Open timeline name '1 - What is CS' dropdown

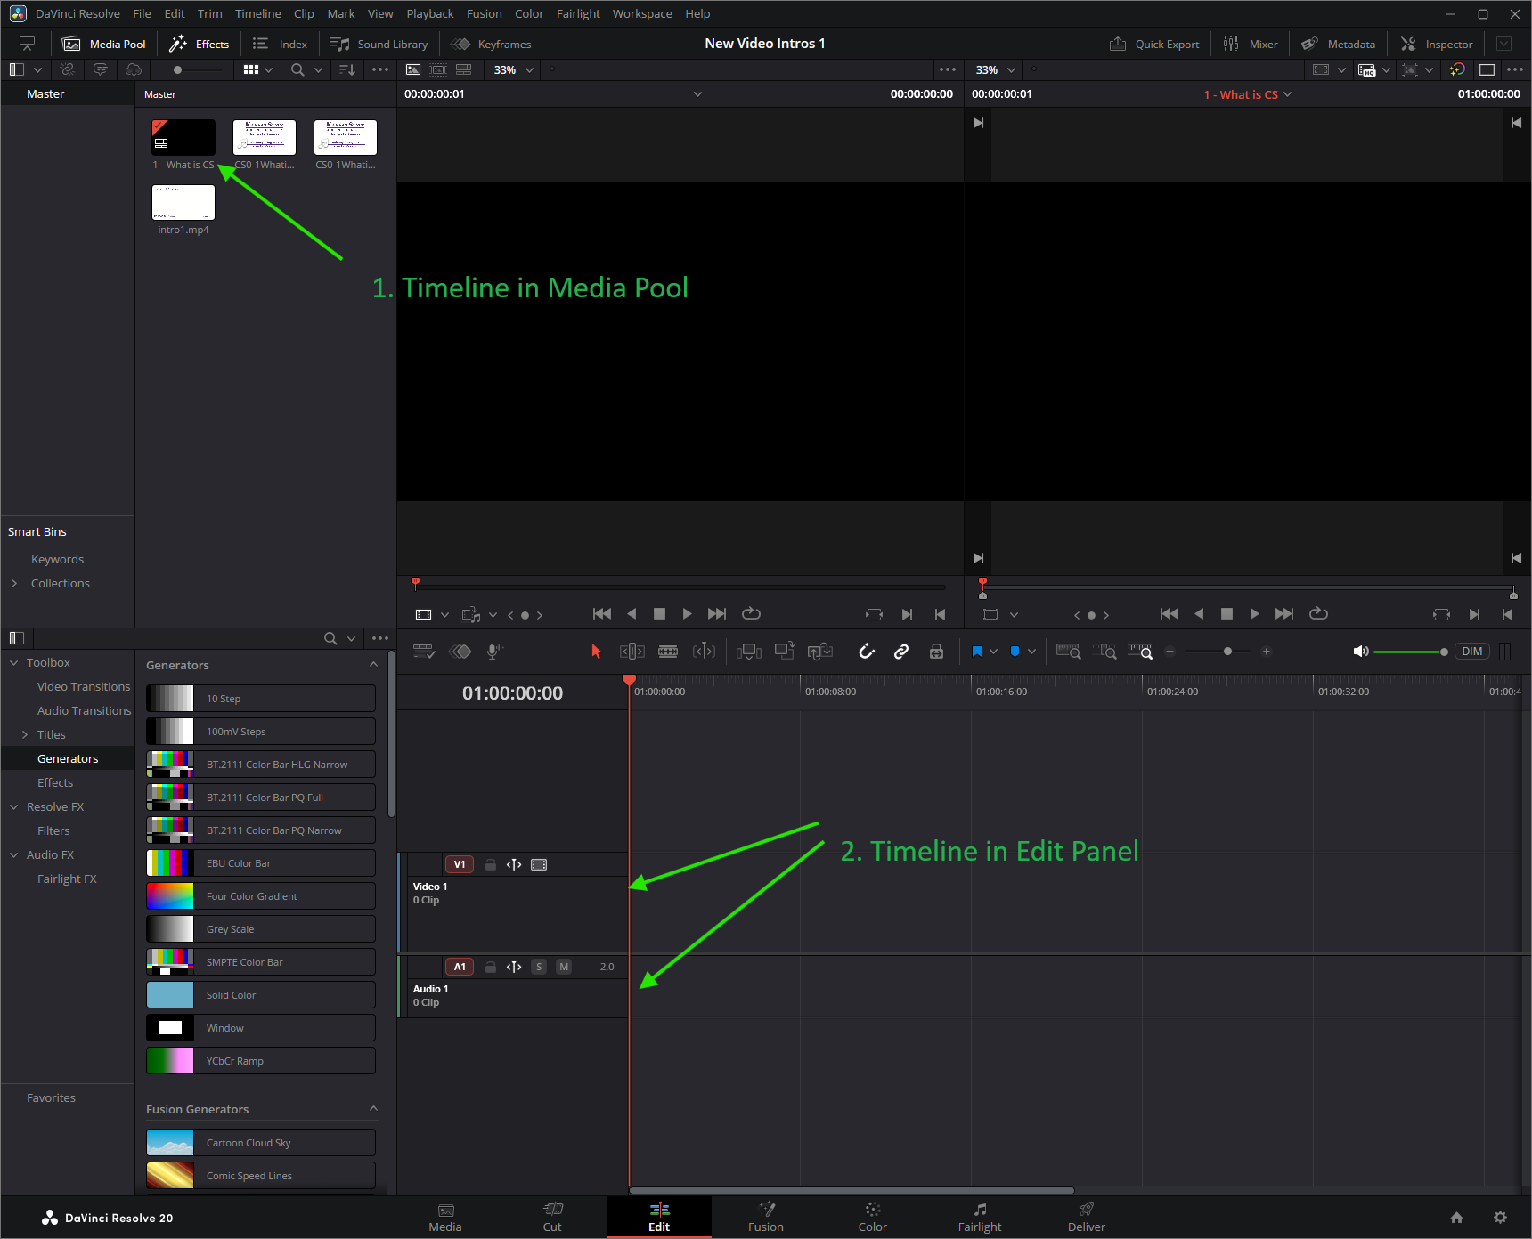pyautogui.click(x=1247, y=94)
